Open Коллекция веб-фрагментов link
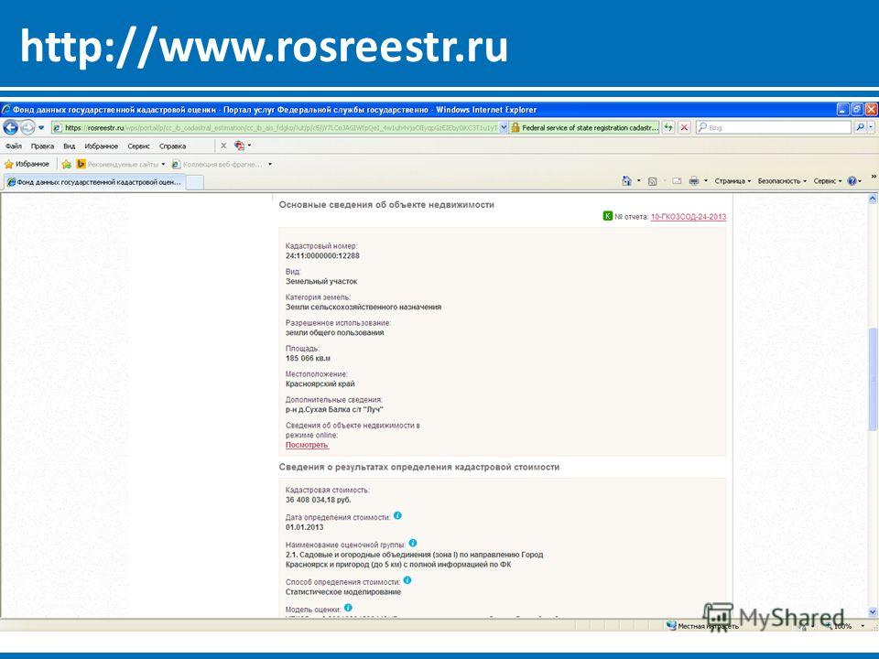Viewport: 879px width, 659px height. (217, 164)
